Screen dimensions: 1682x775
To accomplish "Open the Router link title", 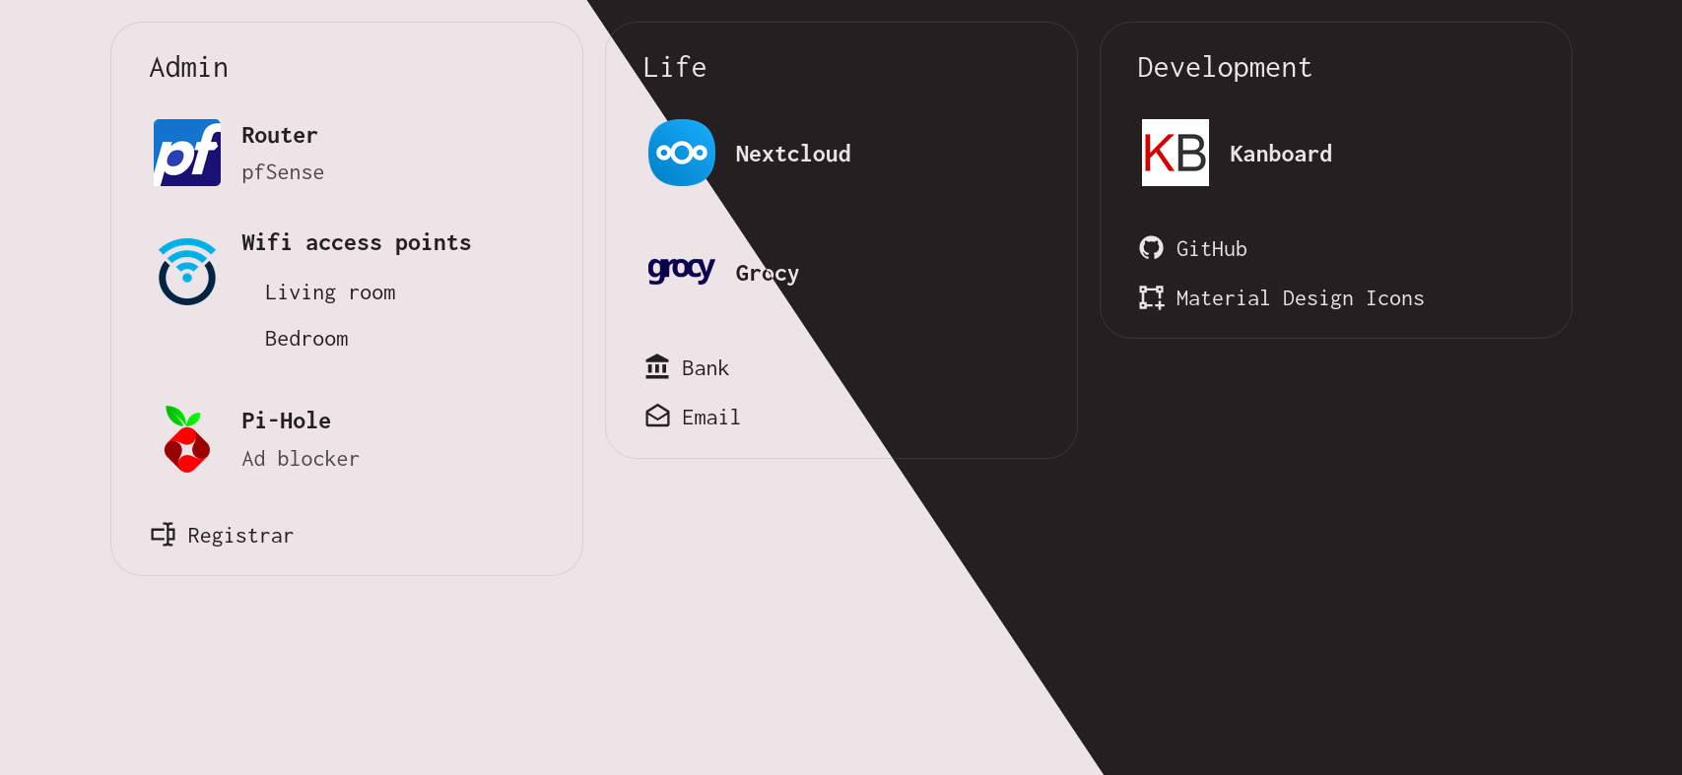I will (x=280, y=135).
